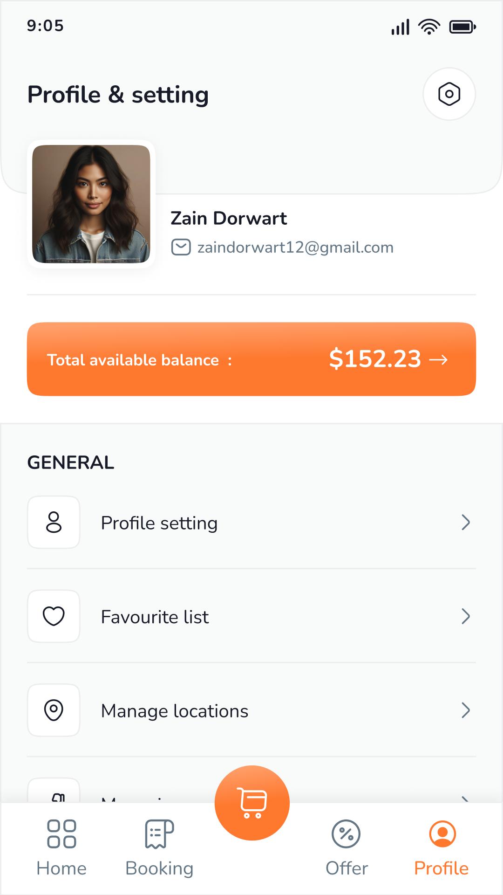Image resolution: width=503 pixels, height=895 pixels.
Task: Click the heart icon for Favourite list
Action: (x=54, y=616)
